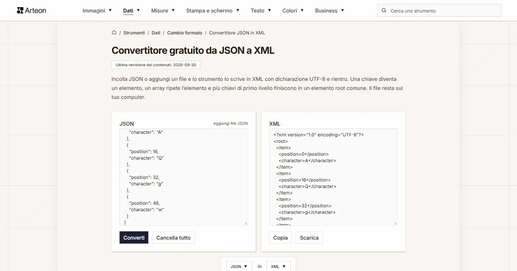Click <character>Q</character> in XML output
The width and height of the screenshot is (517, 271).
coord(308,186)
